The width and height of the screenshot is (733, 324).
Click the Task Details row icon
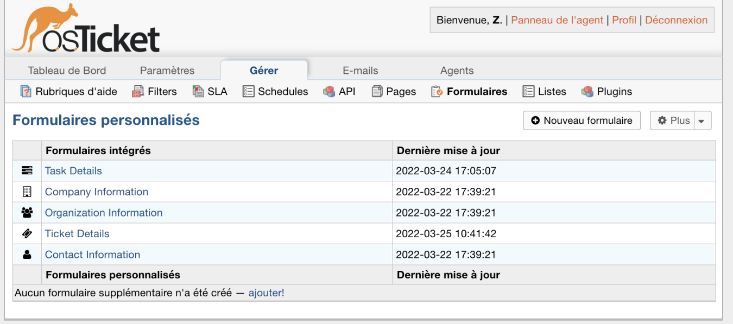(x=27, y=170)
